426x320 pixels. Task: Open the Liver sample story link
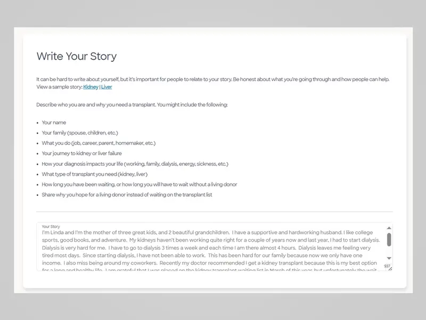point(106,87)
